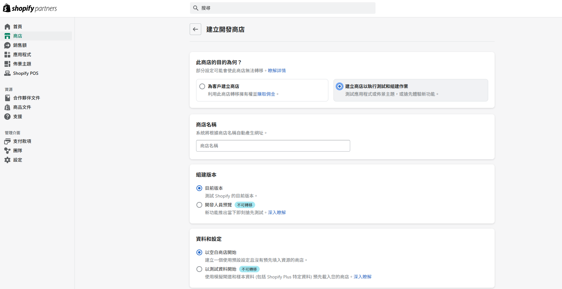This screenshot has width=562, height=289.
Task: Click 深入瞭解 link under 開發人員預覽
Action: (277, 213)
